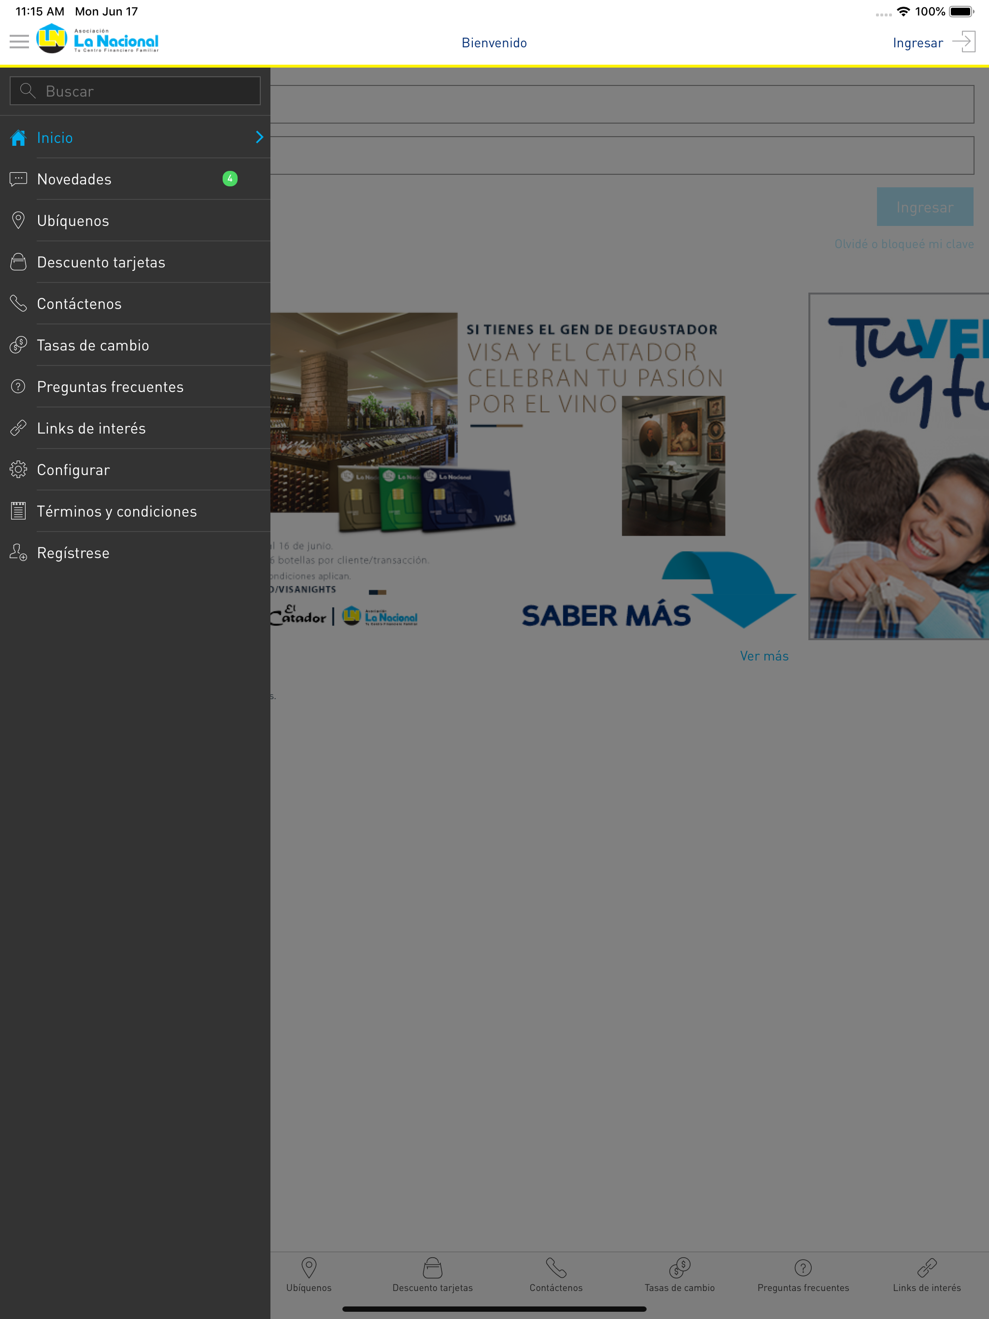Tap the Ingresar login arrow icon
Viewport: 989px width, 1319px height.
click(963, 42)
